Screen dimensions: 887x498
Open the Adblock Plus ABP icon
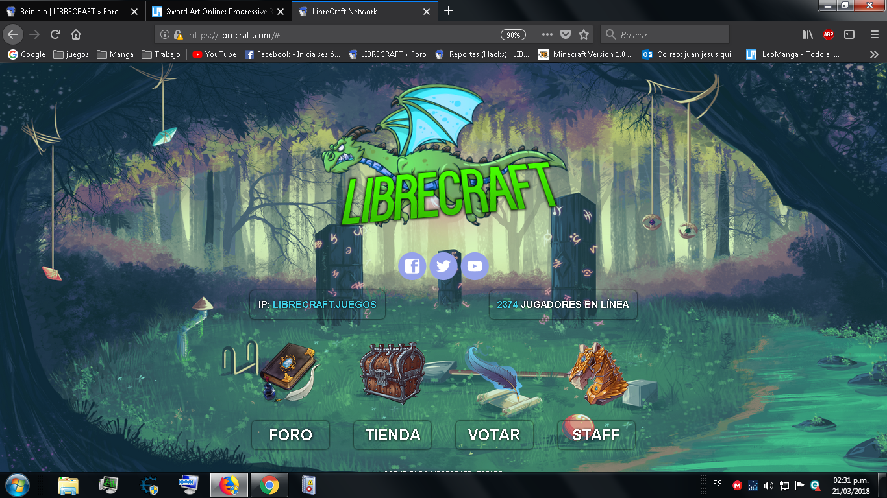829,35
